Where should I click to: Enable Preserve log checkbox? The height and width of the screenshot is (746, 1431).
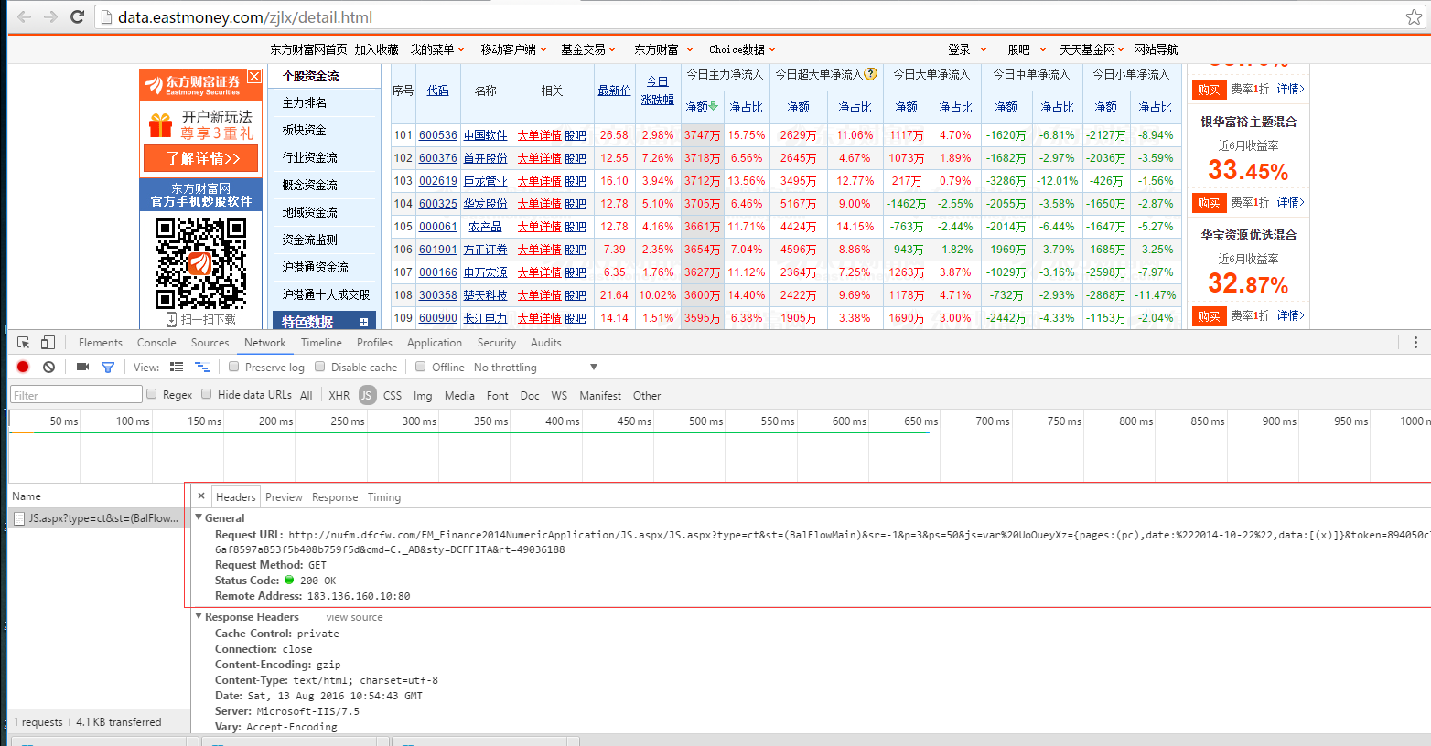pos(234,367)
